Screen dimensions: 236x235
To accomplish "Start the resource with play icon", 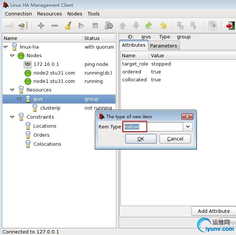I will pyautogui.click(x=81, y=26).
